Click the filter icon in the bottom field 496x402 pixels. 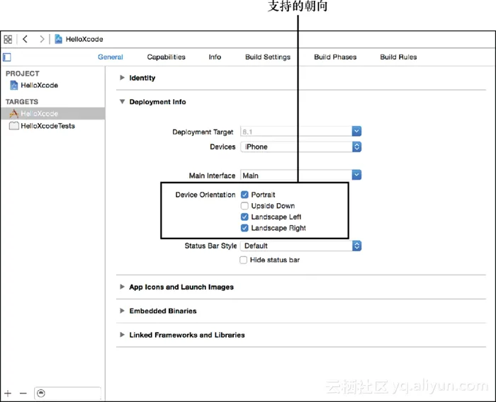point(41,393)
